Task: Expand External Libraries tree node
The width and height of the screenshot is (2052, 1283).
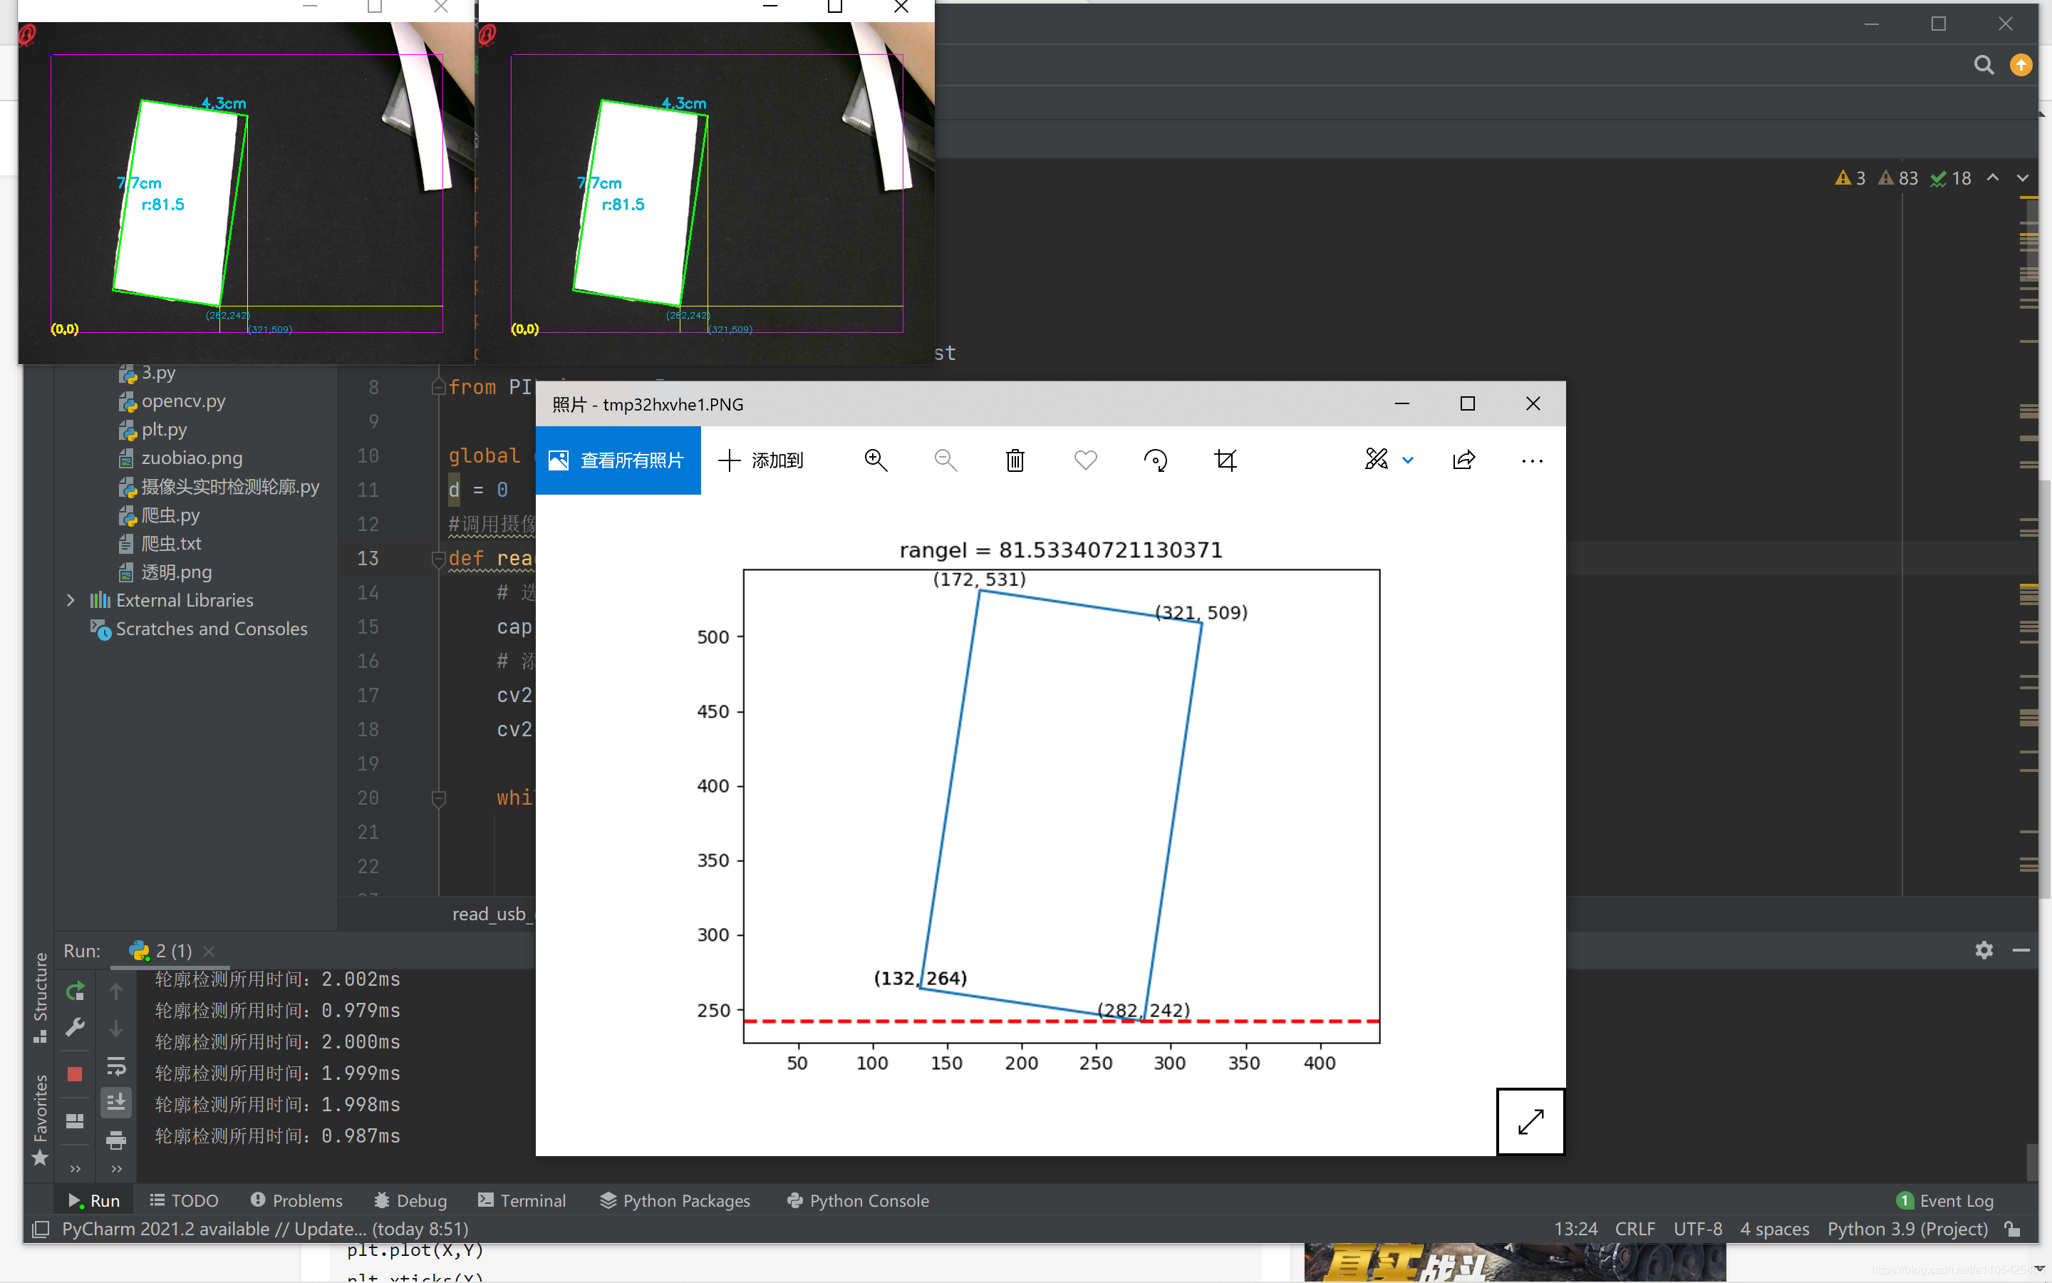Action: coord(71,600)
